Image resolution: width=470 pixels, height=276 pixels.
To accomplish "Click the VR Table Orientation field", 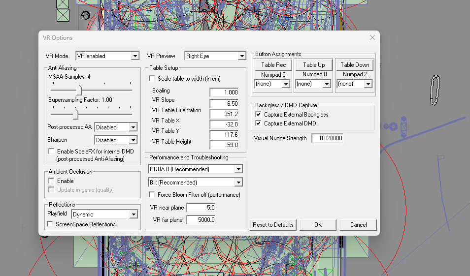I will [224, 114].
